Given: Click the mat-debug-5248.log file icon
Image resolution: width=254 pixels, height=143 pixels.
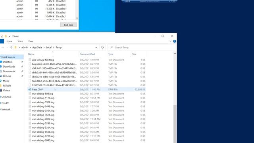Looking at the screenshot, I should pyautogui.click(x=30, y=123).
